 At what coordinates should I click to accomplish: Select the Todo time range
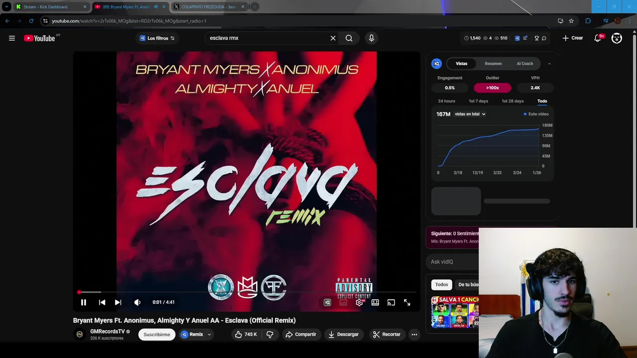pos(542,101)
